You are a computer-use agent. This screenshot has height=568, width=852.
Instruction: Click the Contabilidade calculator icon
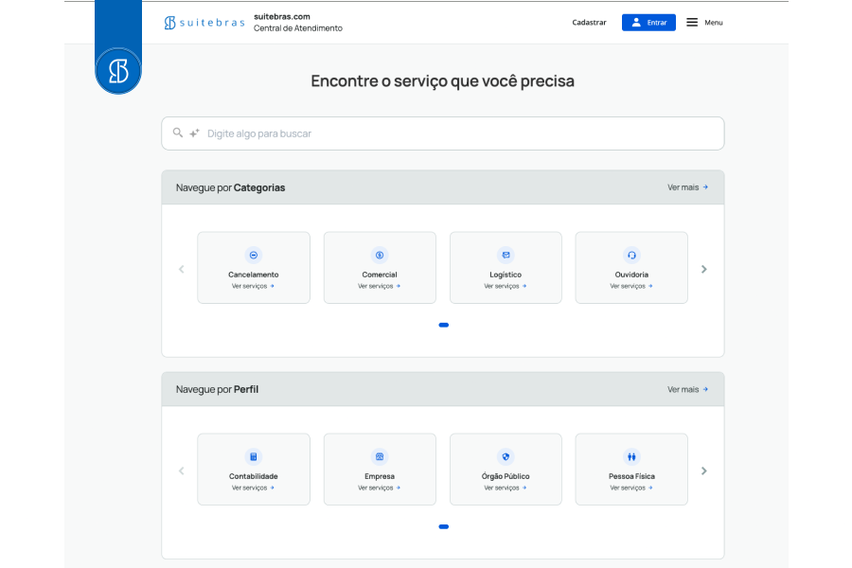tap(253, 455)
